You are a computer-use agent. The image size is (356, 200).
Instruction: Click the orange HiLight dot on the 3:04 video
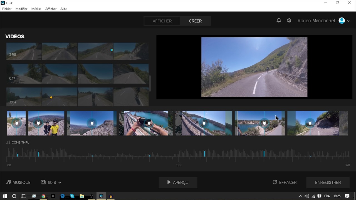coord(51,97)
